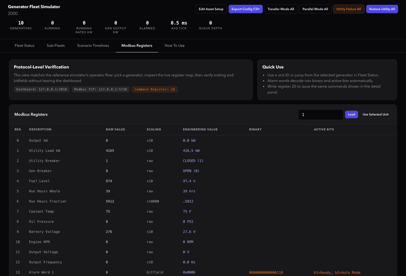Select the Output kW register row
The image size is (406, 276).
pos(203,141)
